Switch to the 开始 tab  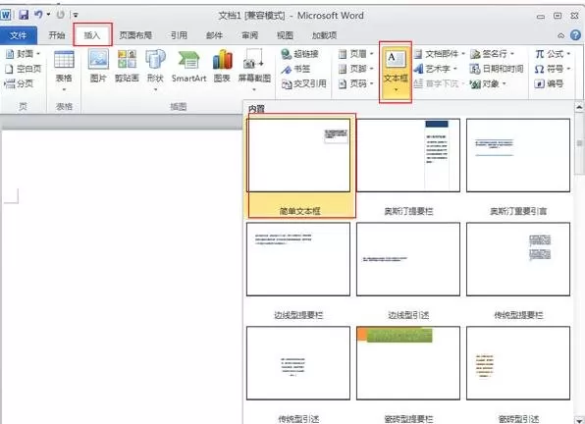[57, 35]
